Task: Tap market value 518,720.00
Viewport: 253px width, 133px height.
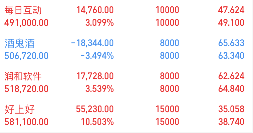Action: [26, 89]
